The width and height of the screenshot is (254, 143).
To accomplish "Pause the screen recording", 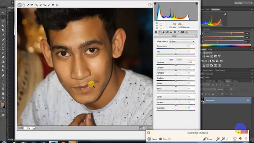I will coord(152,139).
